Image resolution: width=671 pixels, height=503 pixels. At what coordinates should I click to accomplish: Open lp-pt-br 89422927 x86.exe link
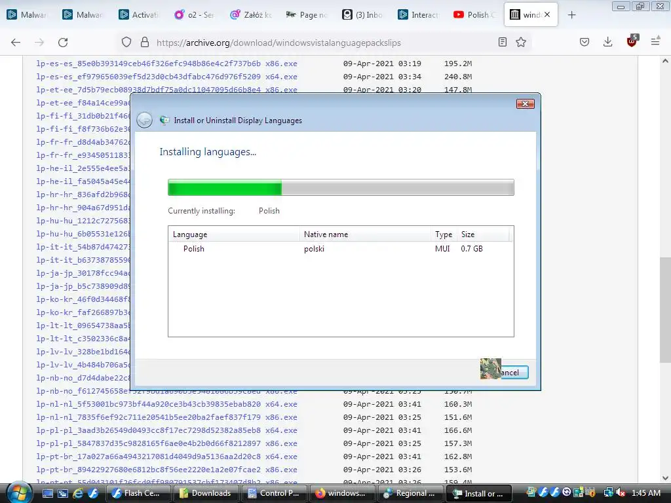coord(166,470)
